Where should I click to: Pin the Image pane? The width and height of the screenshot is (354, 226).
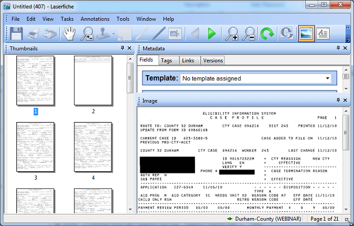point(338,100)
